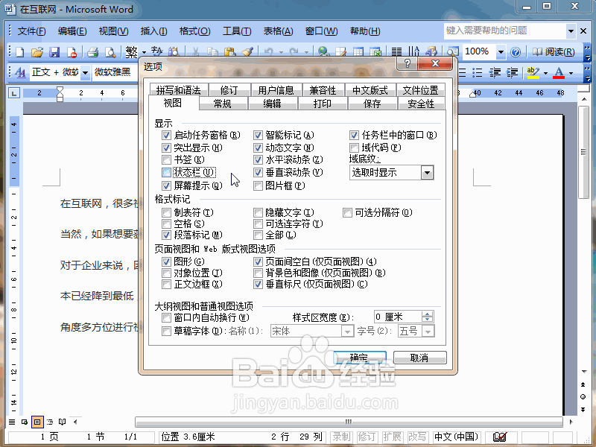
Task: Click the Options dialog help question mark button
Action: pyautogui.click(x=407, y=63)
